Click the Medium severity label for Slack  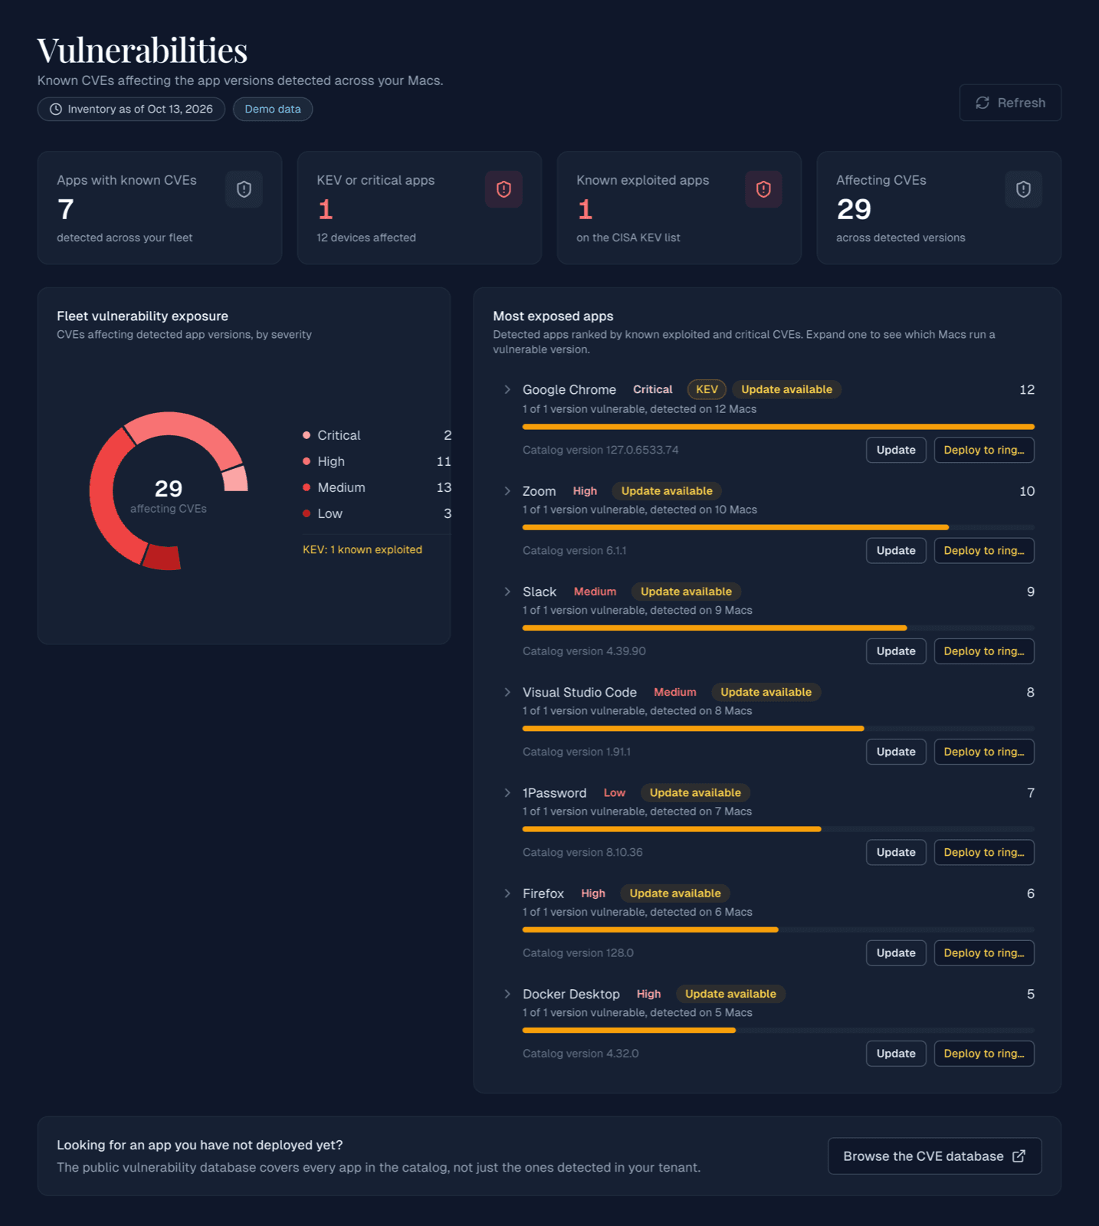(595, 592)
